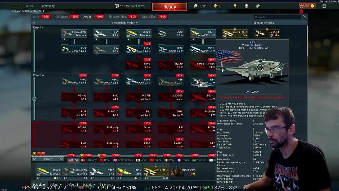This screenshot has width=339, height=191.
Task: Open the hamburger main menu
Action: (15, 6)
